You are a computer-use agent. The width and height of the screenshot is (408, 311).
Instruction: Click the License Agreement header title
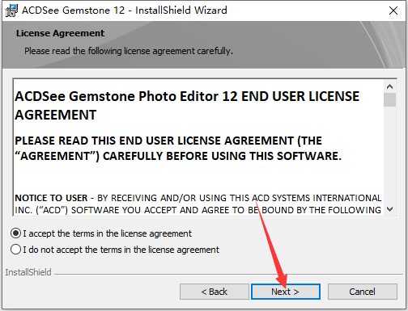(60, 33)
